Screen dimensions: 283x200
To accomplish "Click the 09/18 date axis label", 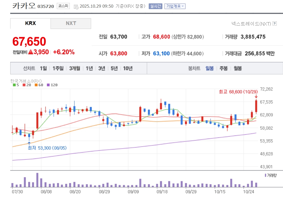I will pos(162,192).
